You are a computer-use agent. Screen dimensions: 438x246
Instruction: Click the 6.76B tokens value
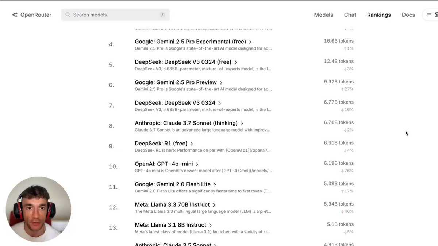339,122
